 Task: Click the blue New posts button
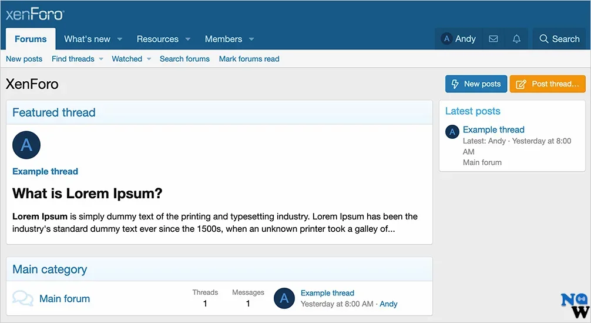(x=476, y=84)
